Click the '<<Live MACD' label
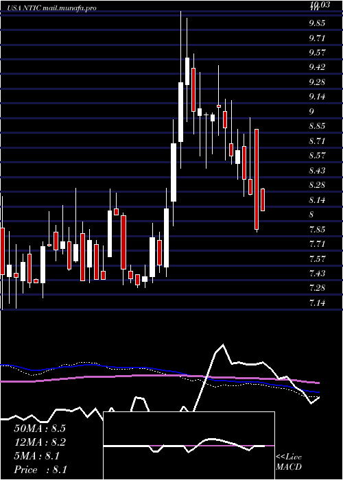The height and width of the screenshot is (480, 343). [x=289, y=462]
